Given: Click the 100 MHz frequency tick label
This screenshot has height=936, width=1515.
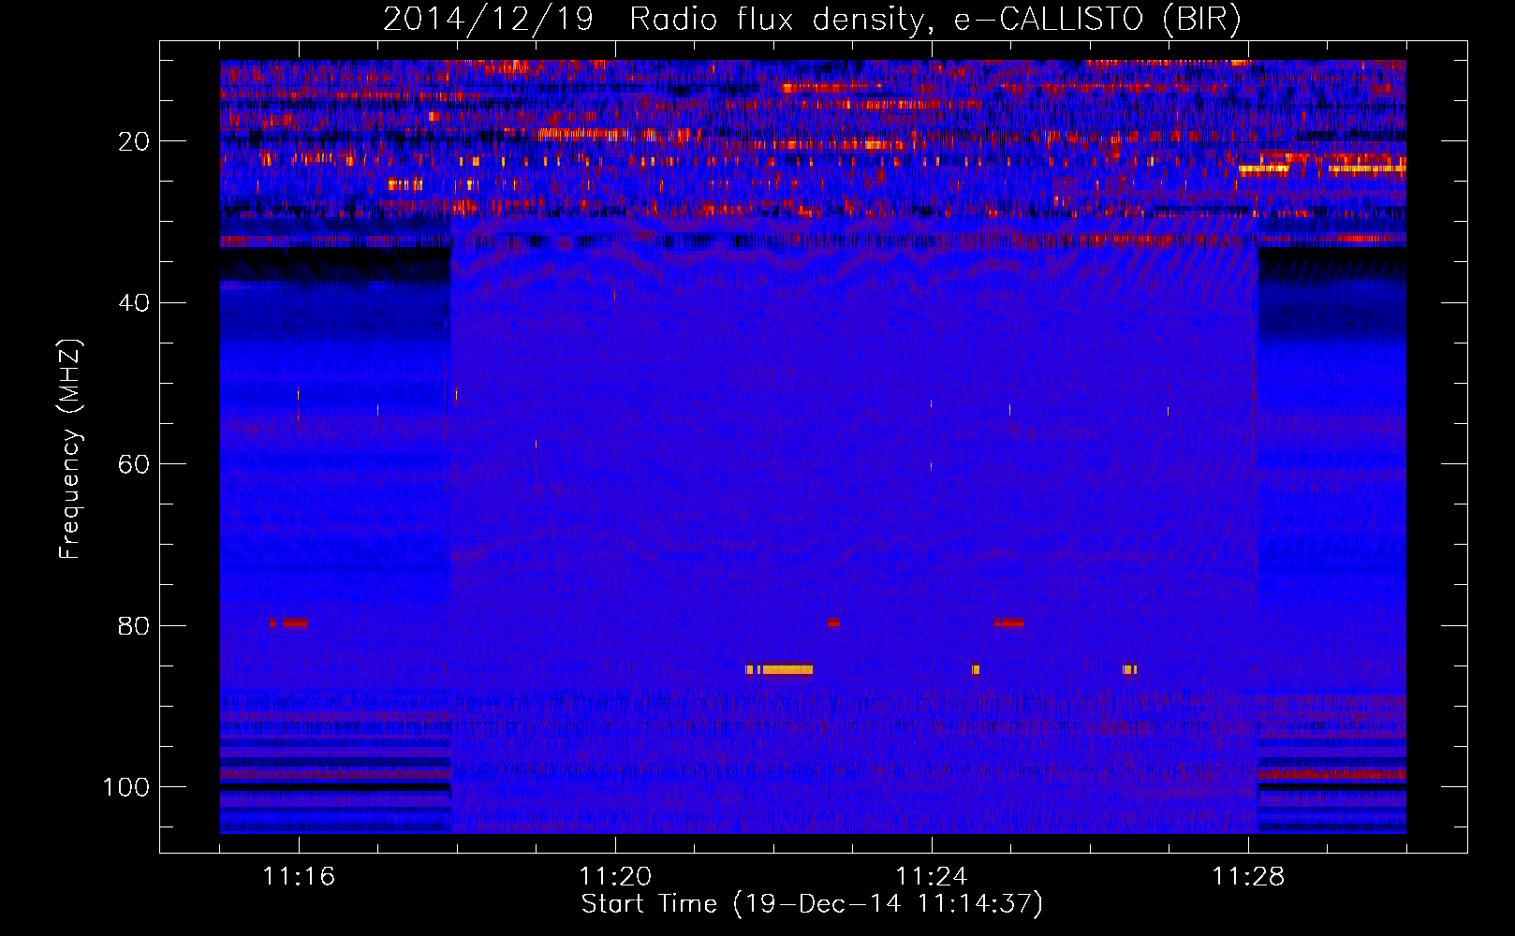Looking at the screenshot, I should (126, 787).
